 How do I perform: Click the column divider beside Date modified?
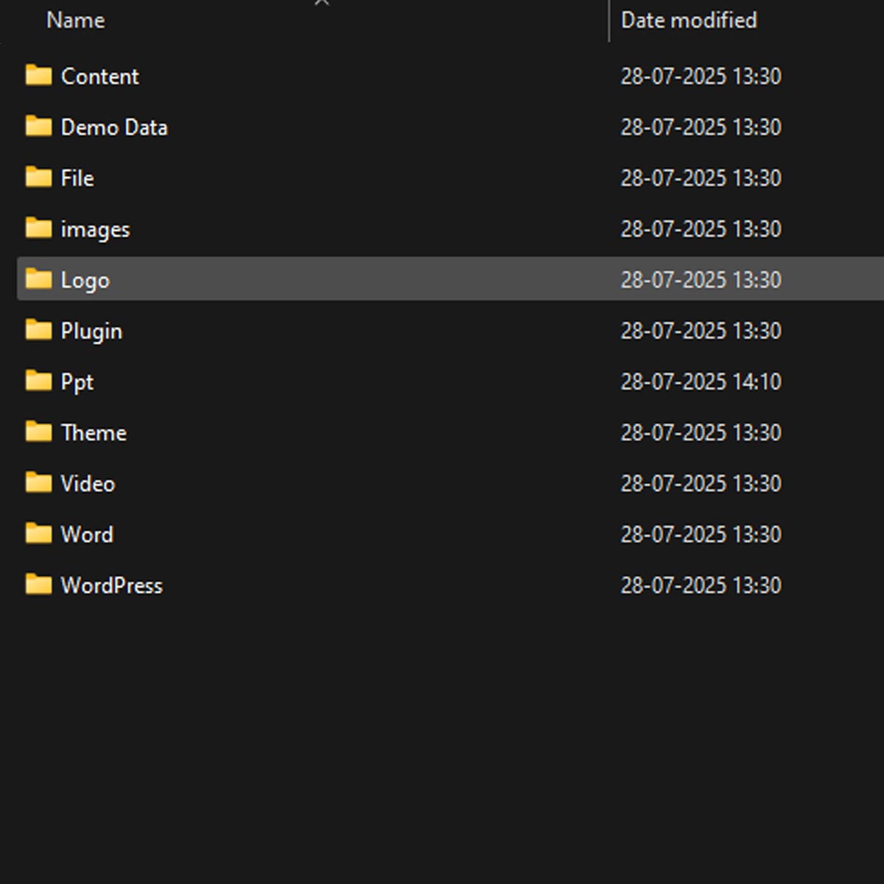(609, 21)
